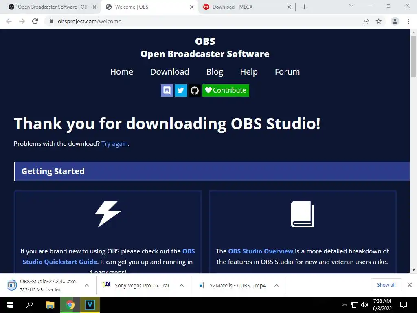Open the Help navigation item
This screenshot has height=313, width=417.
pos(249,72)
